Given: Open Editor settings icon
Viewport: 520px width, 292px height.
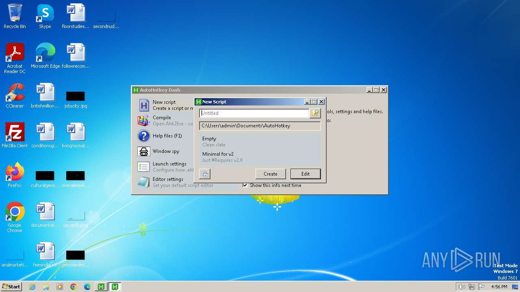Looking at the screenshot, I should pyautogui.click(x=143, y=182).
